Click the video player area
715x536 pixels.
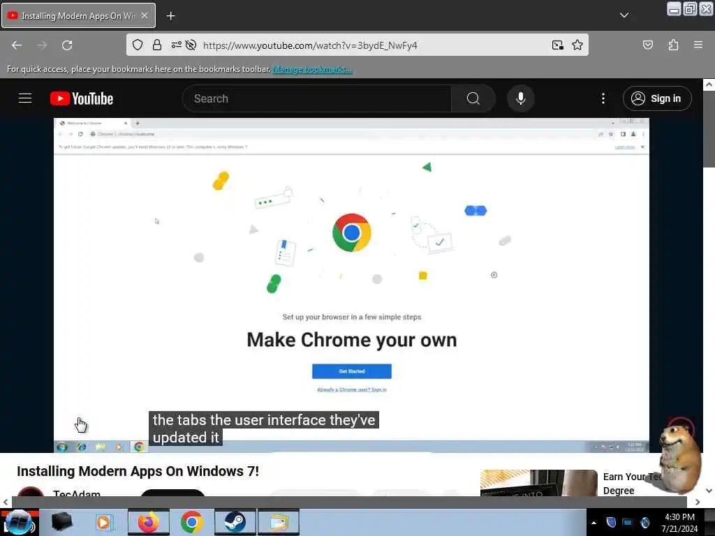pyautogui.click(x=351, y=285)
